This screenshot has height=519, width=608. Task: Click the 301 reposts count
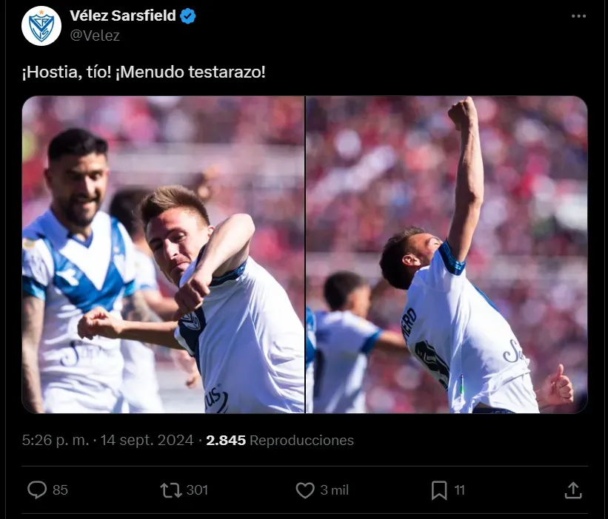tap(197, 489)
